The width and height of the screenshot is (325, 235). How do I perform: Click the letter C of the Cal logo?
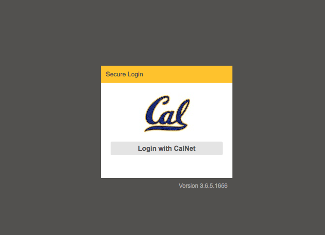[156, 110]
